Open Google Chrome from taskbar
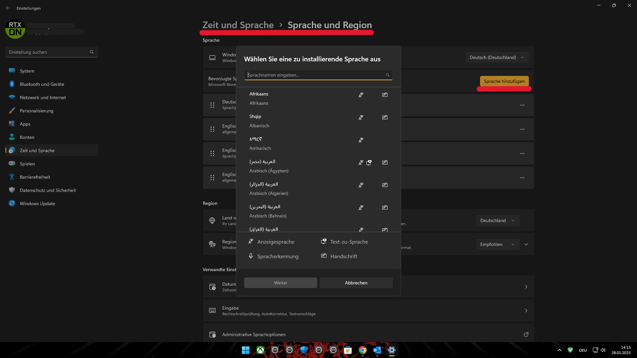637x358 pixels. 363,350
